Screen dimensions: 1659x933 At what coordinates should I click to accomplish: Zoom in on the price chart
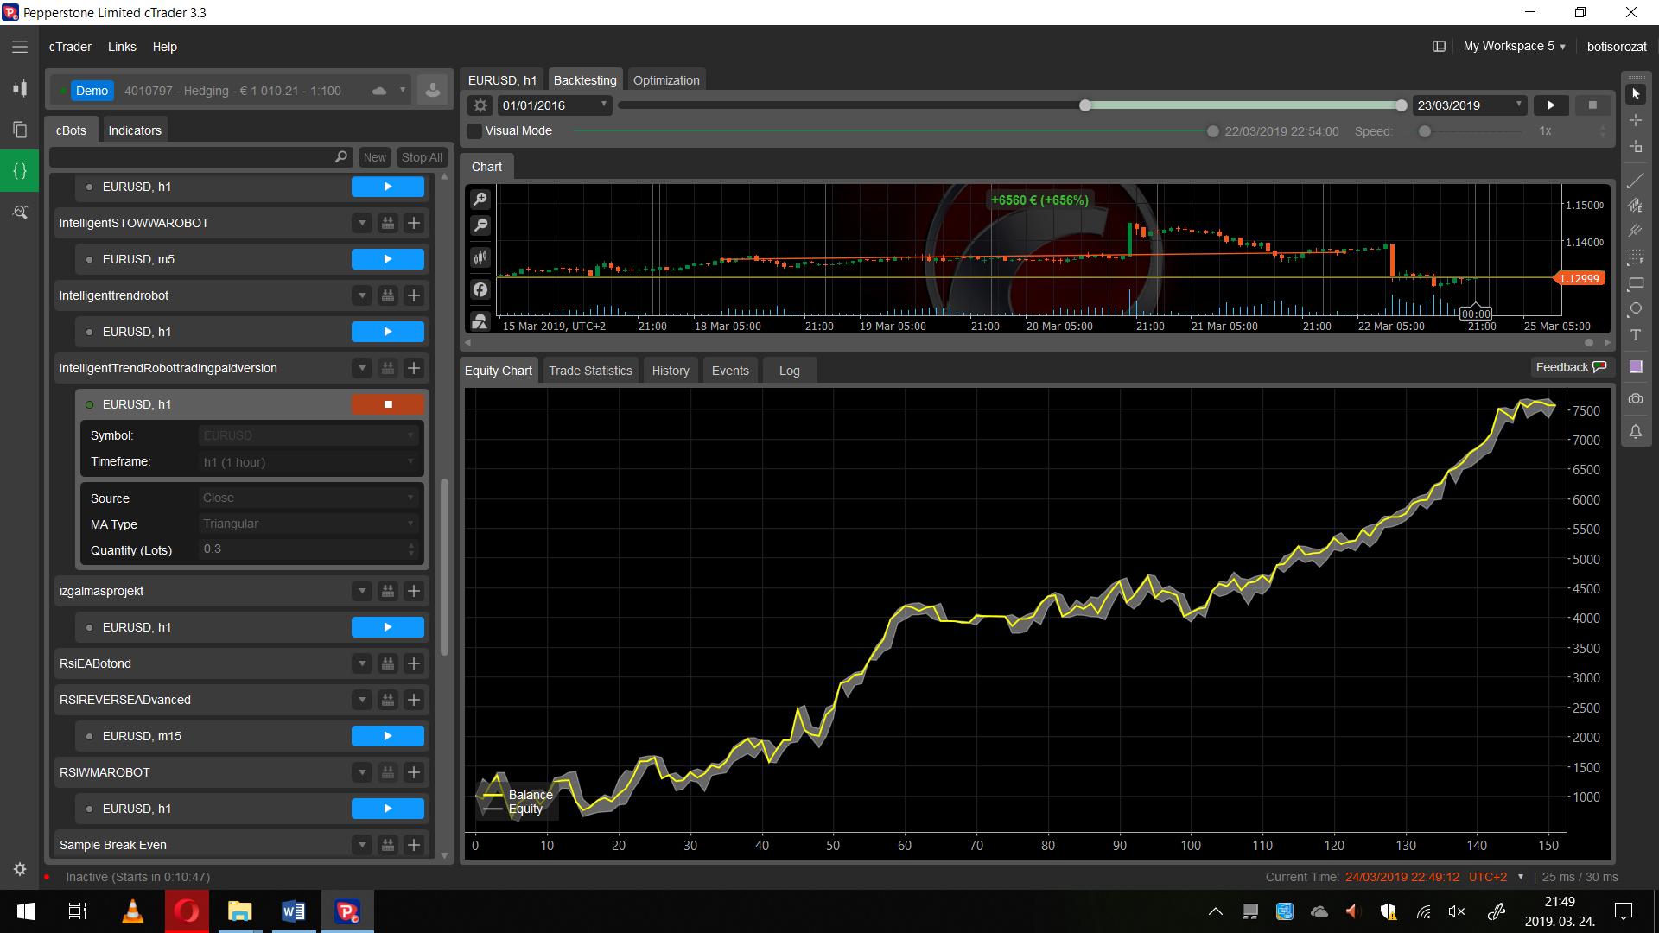point(480,200)
